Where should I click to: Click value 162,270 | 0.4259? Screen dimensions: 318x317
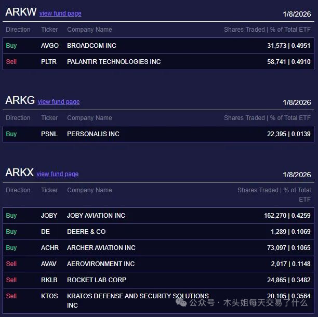(x=287, y=216)
